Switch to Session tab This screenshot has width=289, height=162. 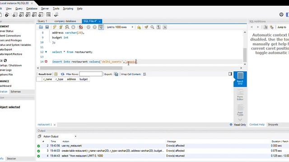pos(11,158)
